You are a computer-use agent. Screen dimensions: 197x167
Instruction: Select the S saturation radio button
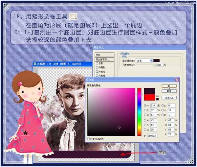click(145, 110)
